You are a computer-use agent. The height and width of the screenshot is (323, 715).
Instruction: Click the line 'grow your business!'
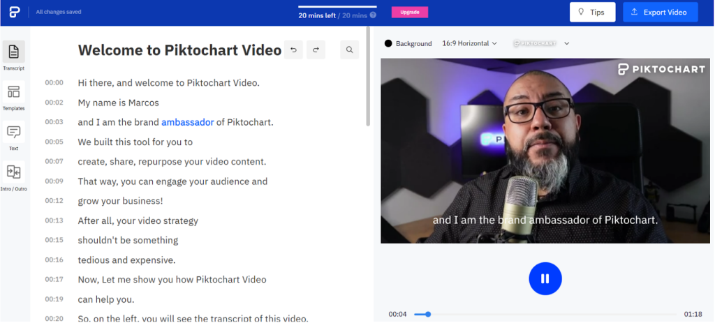(x=120, y=201)
